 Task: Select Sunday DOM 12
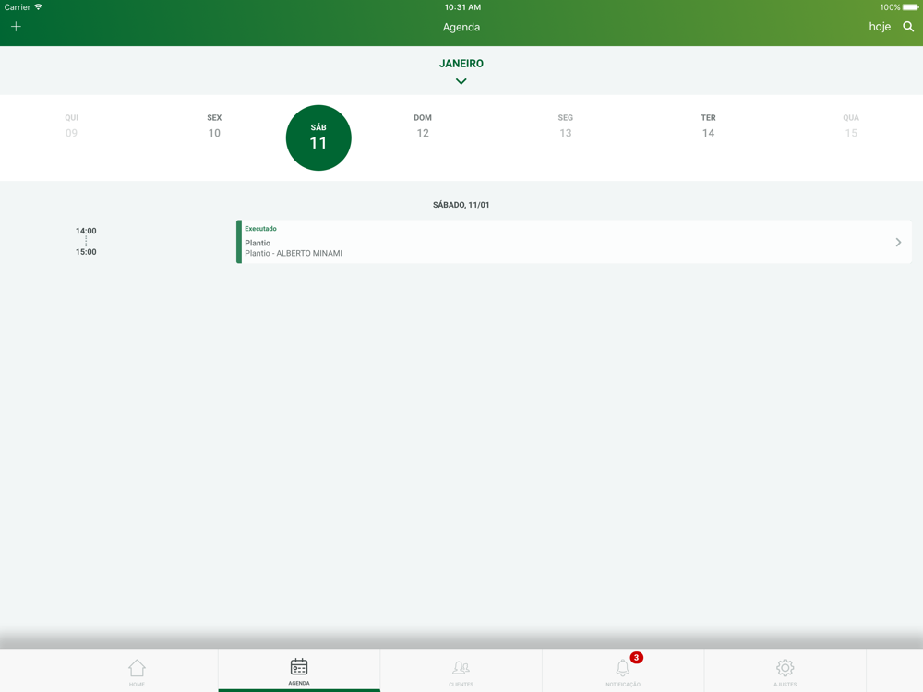423,125
